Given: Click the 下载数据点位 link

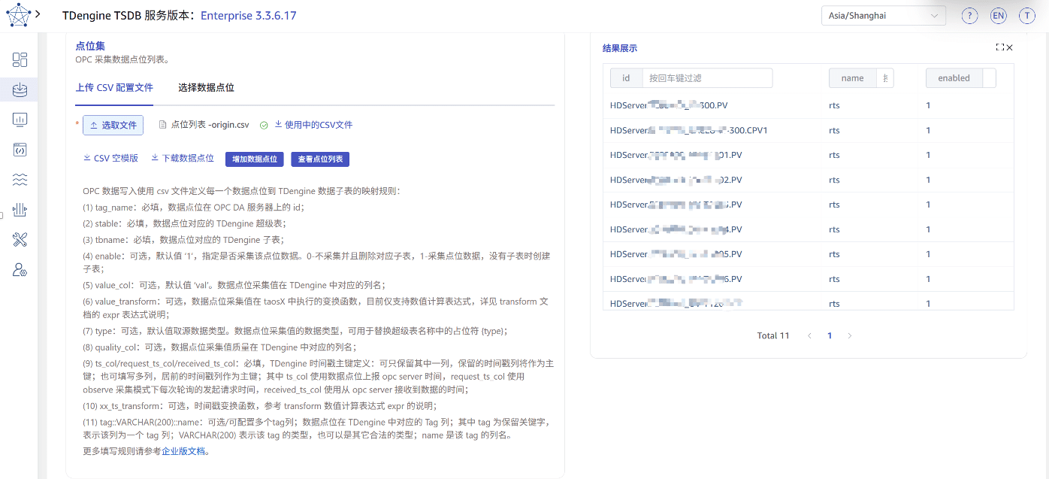Looking at the screenshot, I should [183, 159].
